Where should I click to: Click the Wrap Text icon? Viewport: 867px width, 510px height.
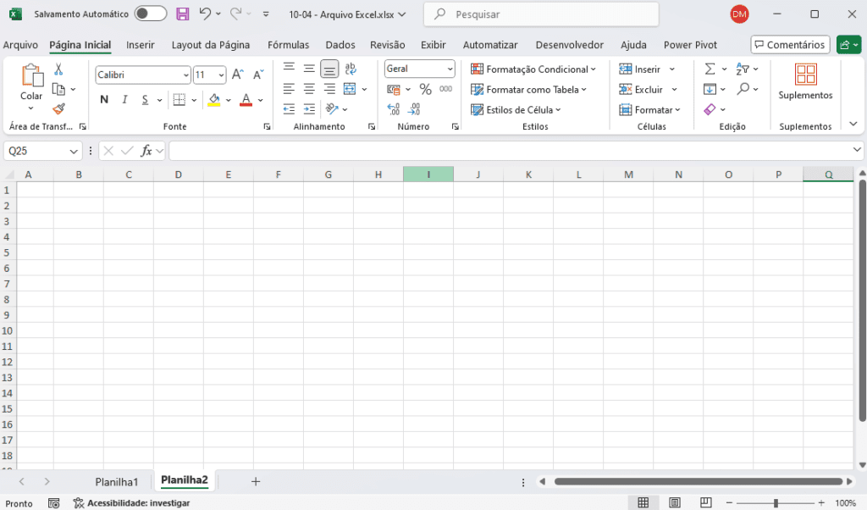pyautogui.click(x=351, y=69)
